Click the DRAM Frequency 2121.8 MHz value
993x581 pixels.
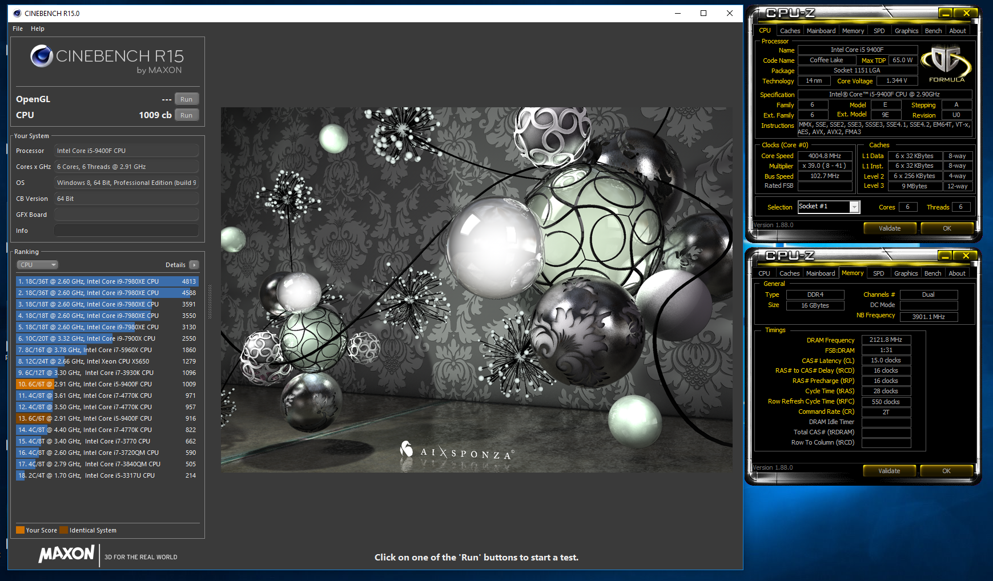click(886, 340)
